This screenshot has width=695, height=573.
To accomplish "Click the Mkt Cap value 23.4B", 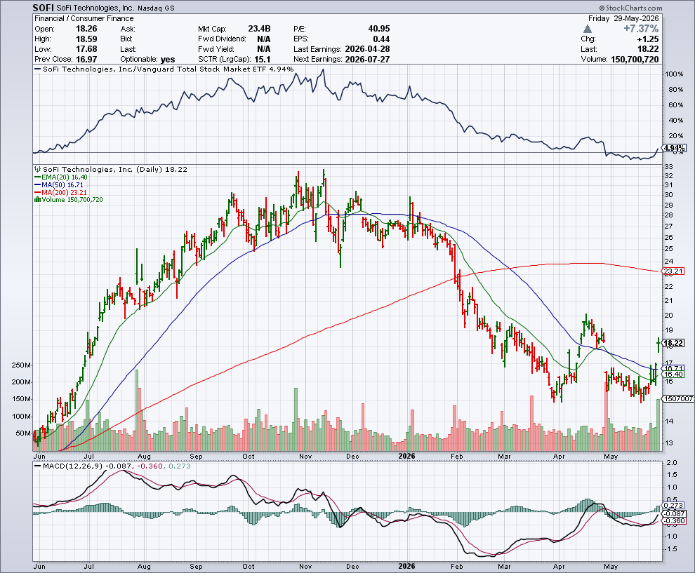I will tap(259, 29).
